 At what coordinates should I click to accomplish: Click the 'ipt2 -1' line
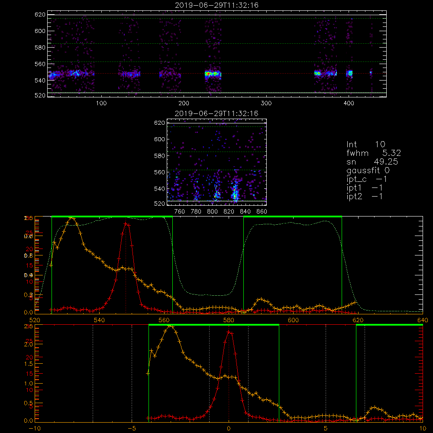click(x=365, y=196)
